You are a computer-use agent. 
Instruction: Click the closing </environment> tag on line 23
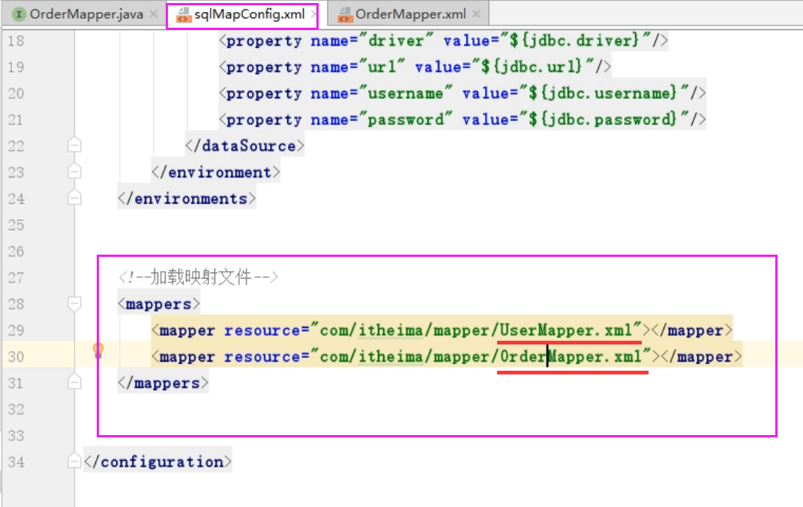coord(216,172)
